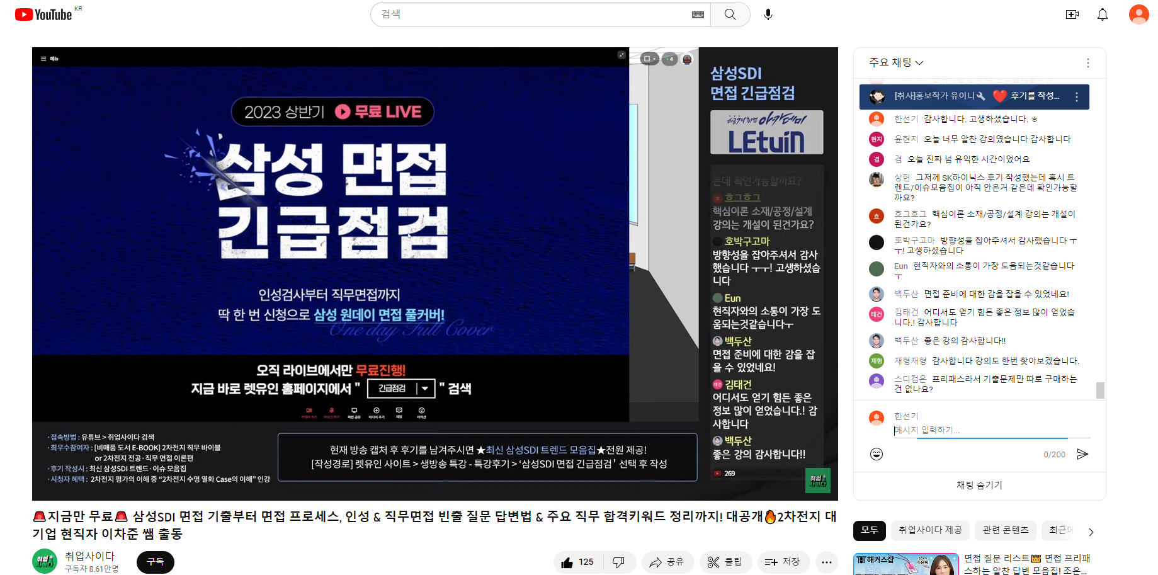Open the create video menu icon
This screenshot has height=575, width=1158.
[1072, 14]
